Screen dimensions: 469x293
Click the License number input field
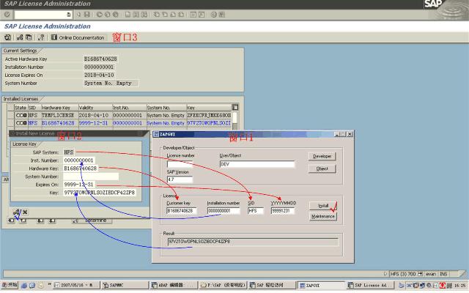(191, 164)
